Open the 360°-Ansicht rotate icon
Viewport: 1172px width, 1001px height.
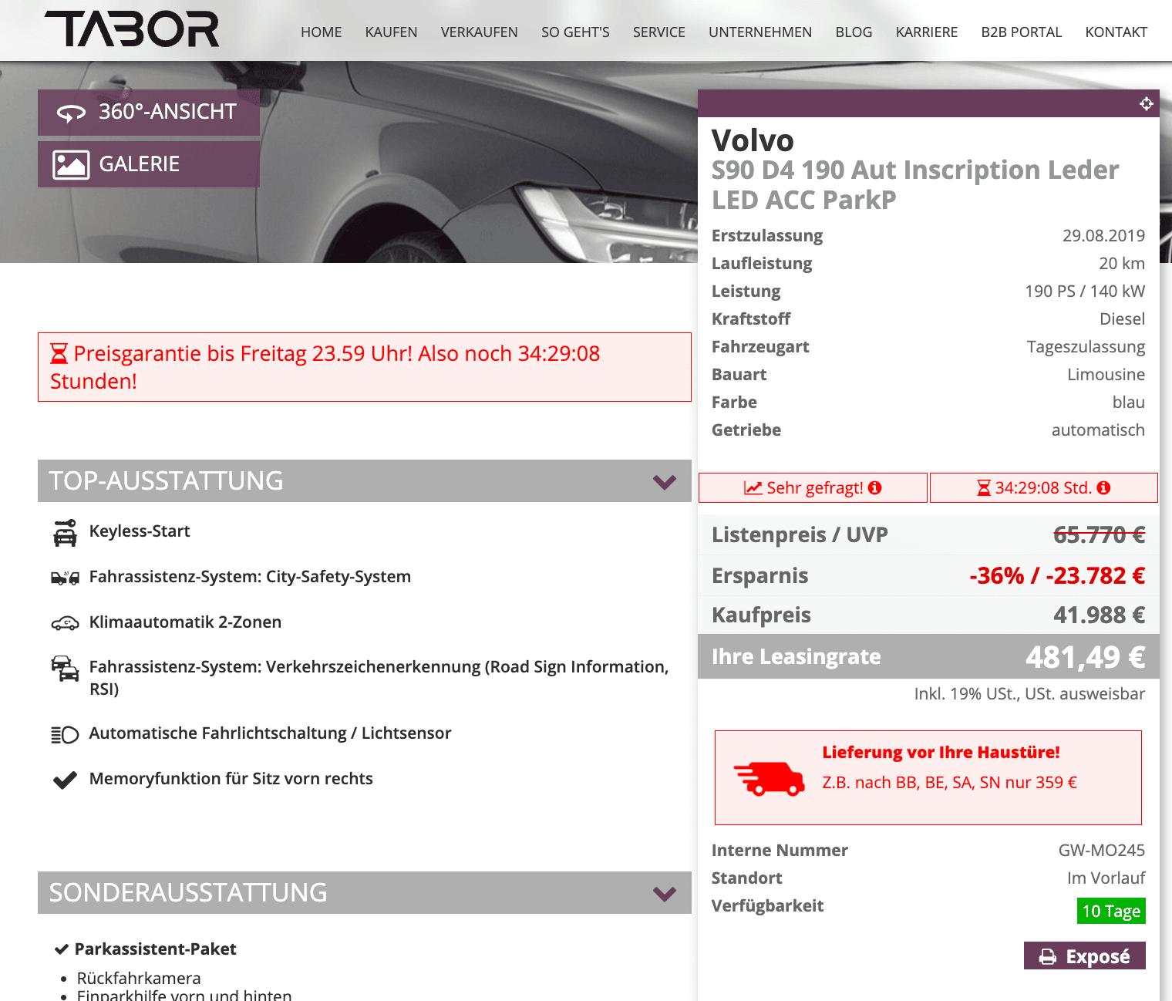(x=71, y=113)
